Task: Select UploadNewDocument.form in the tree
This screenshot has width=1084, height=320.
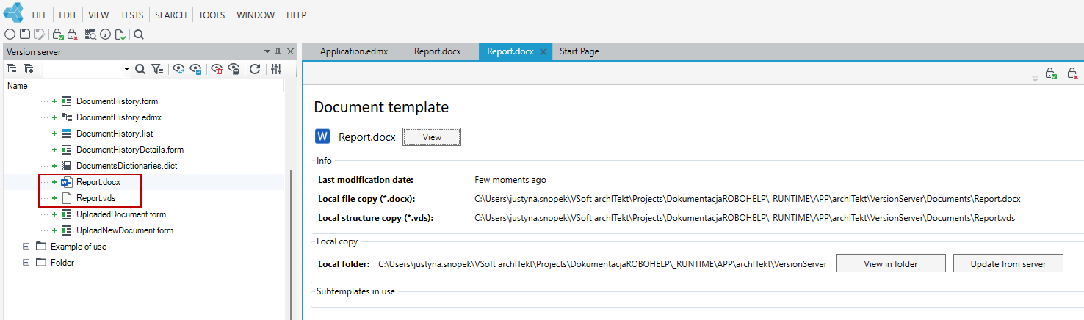Action: (125, 230)
